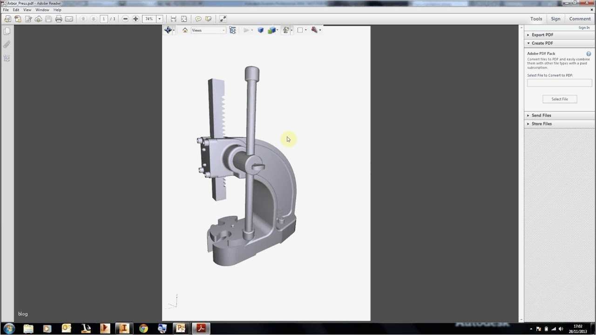Open the Adobe PDF Pack help icon

pos(589,54)
